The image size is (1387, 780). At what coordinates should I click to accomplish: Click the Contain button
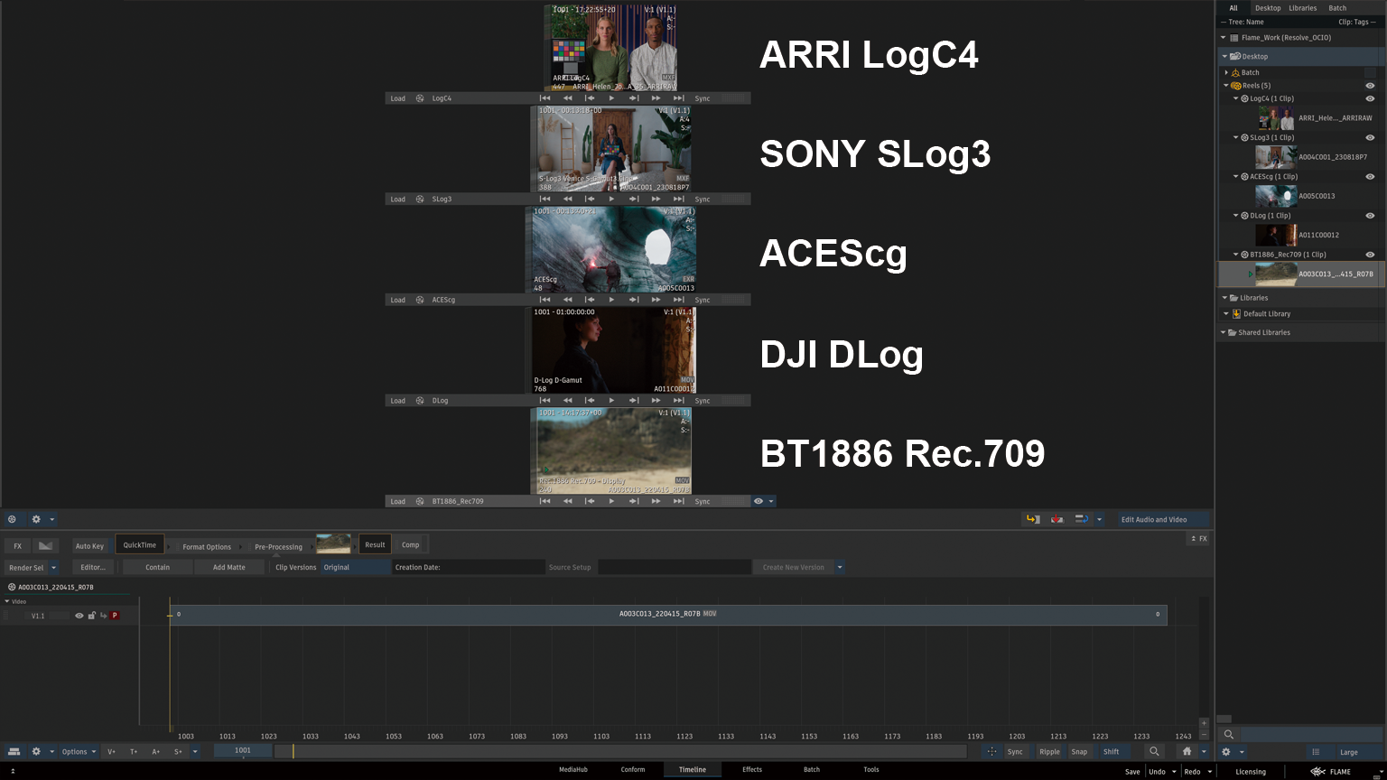(x=158, y=568)
